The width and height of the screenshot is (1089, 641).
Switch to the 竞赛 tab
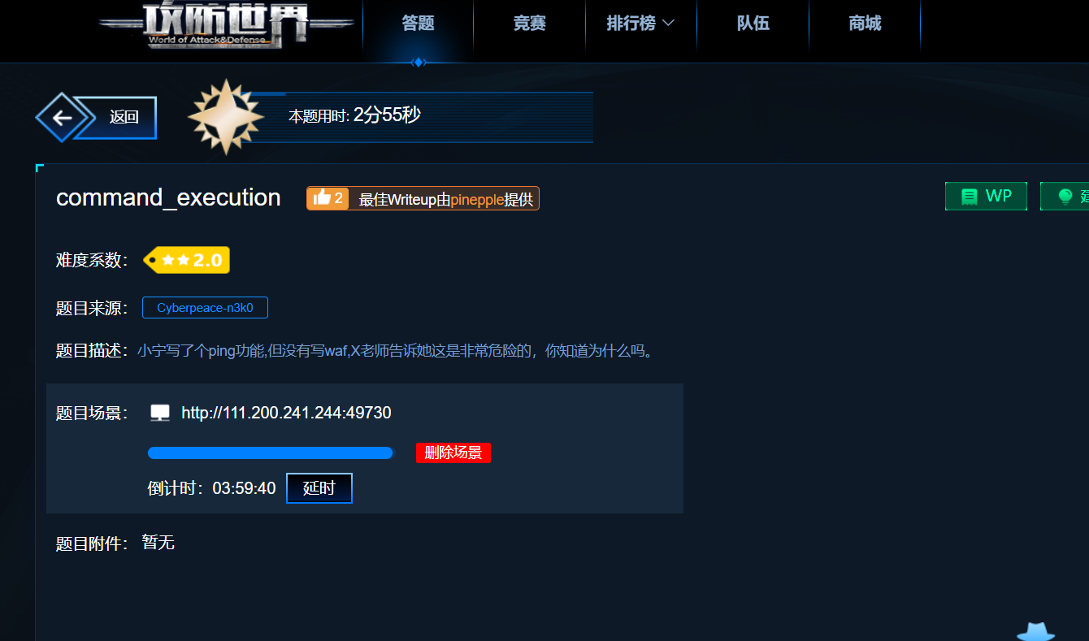529,24
